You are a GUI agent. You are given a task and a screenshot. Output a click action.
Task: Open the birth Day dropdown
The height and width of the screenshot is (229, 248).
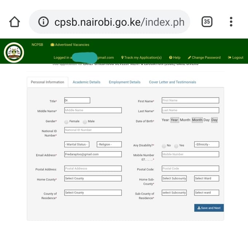coord(214,120)
